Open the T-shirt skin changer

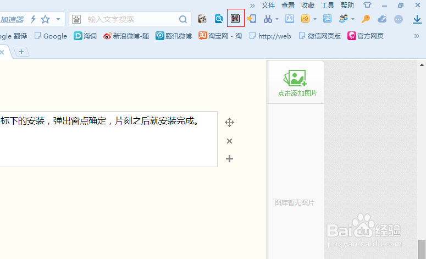(367, 5)
